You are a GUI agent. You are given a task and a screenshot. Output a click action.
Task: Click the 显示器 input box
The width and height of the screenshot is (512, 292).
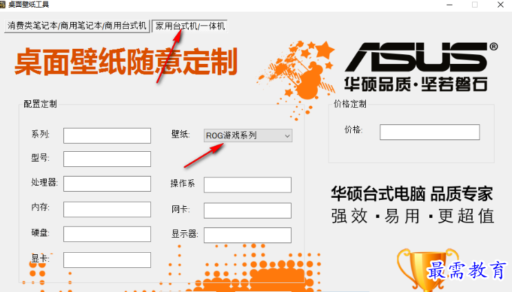[x=247, y=235]
